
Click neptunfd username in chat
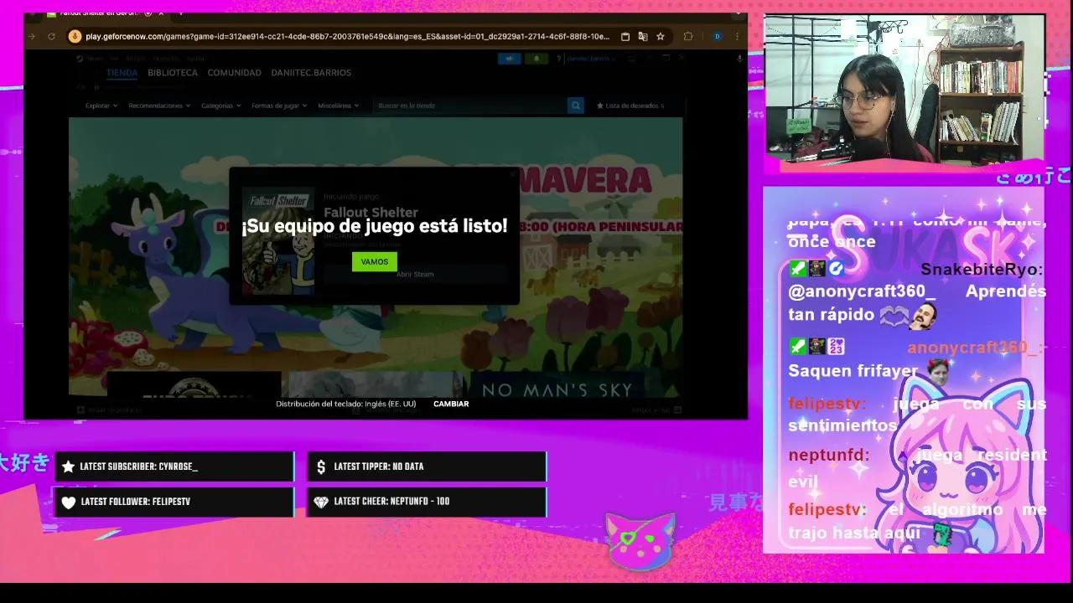[828, 456]
